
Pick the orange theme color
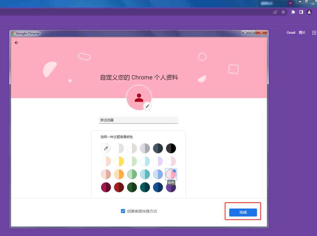(x=119, y=174)
